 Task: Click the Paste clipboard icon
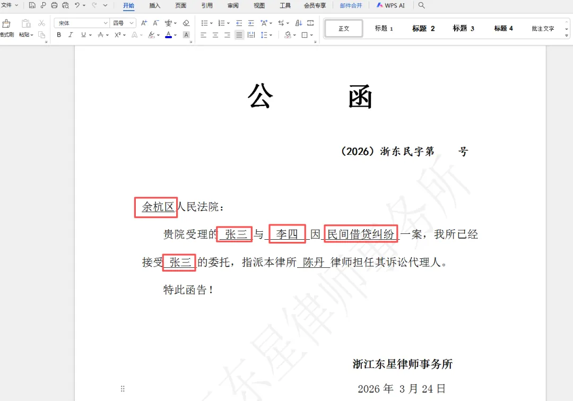26,24
